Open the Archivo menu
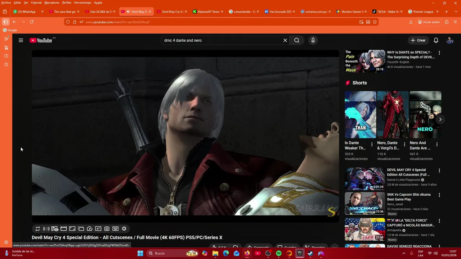 [x=6, y=3]
